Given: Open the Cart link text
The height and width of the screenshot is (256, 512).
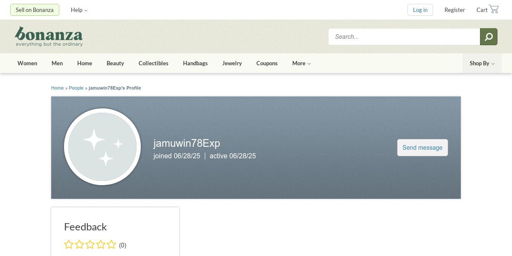Looking at the screenshot, I should [x=482, y=10].
